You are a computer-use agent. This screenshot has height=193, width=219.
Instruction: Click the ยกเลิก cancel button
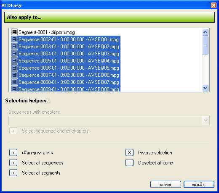[199, 185]
